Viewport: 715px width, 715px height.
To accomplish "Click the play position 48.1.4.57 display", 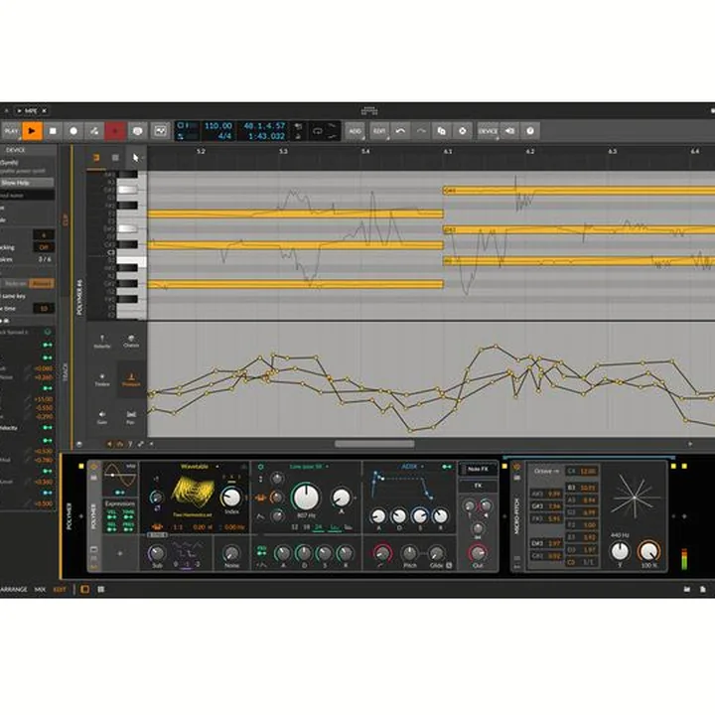I will coord(264,126).
